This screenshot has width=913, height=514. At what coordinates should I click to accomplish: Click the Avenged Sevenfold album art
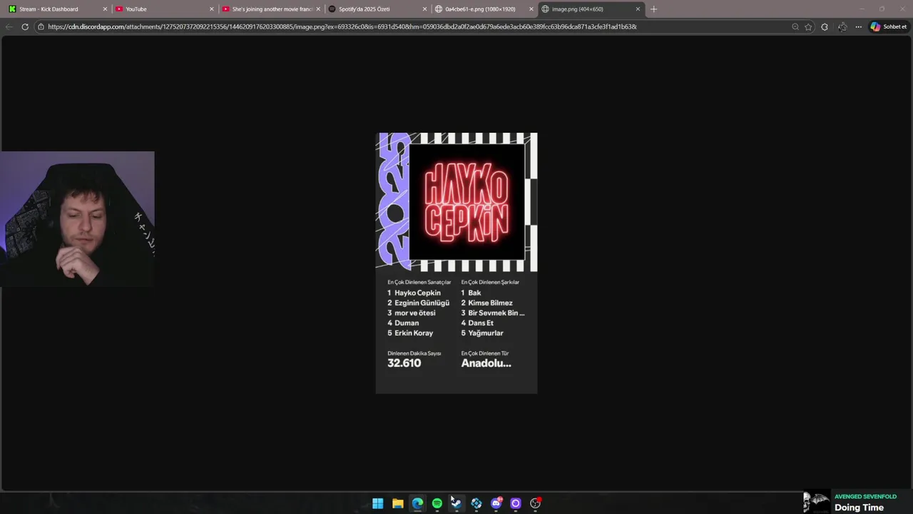click(817, 502)
